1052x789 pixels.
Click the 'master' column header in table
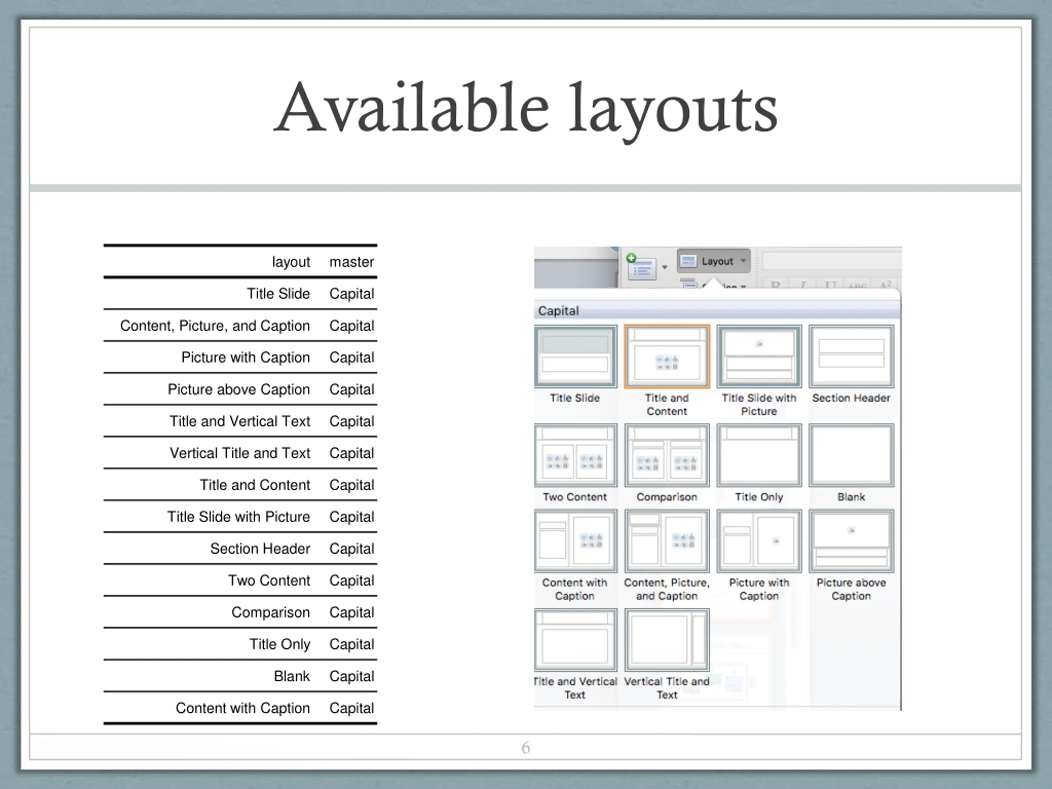(x=352, y=262)
